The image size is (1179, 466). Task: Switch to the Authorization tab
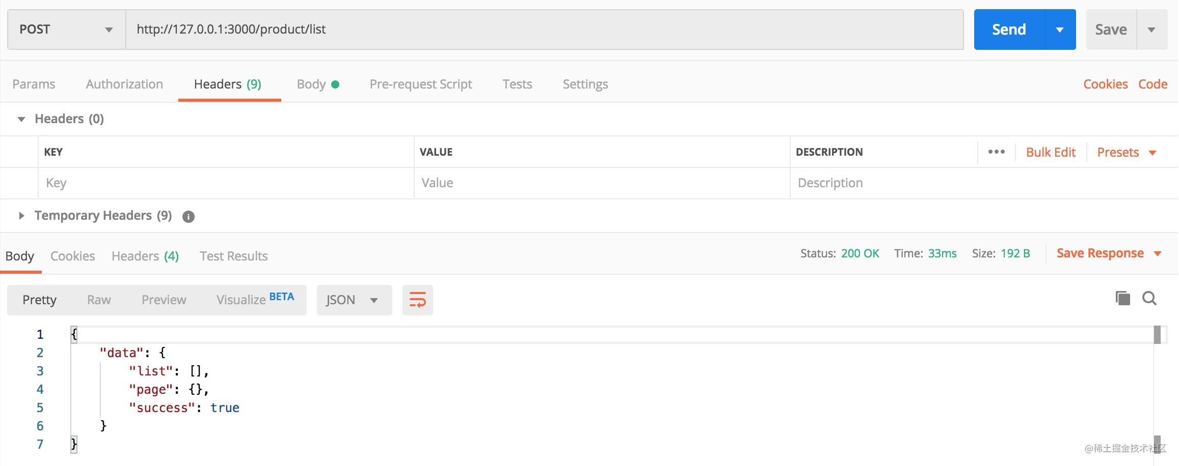point(124,84)
